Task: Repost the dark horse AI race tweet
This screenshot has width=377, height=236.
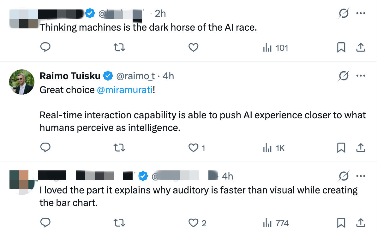Action: [x=119, y=47]
